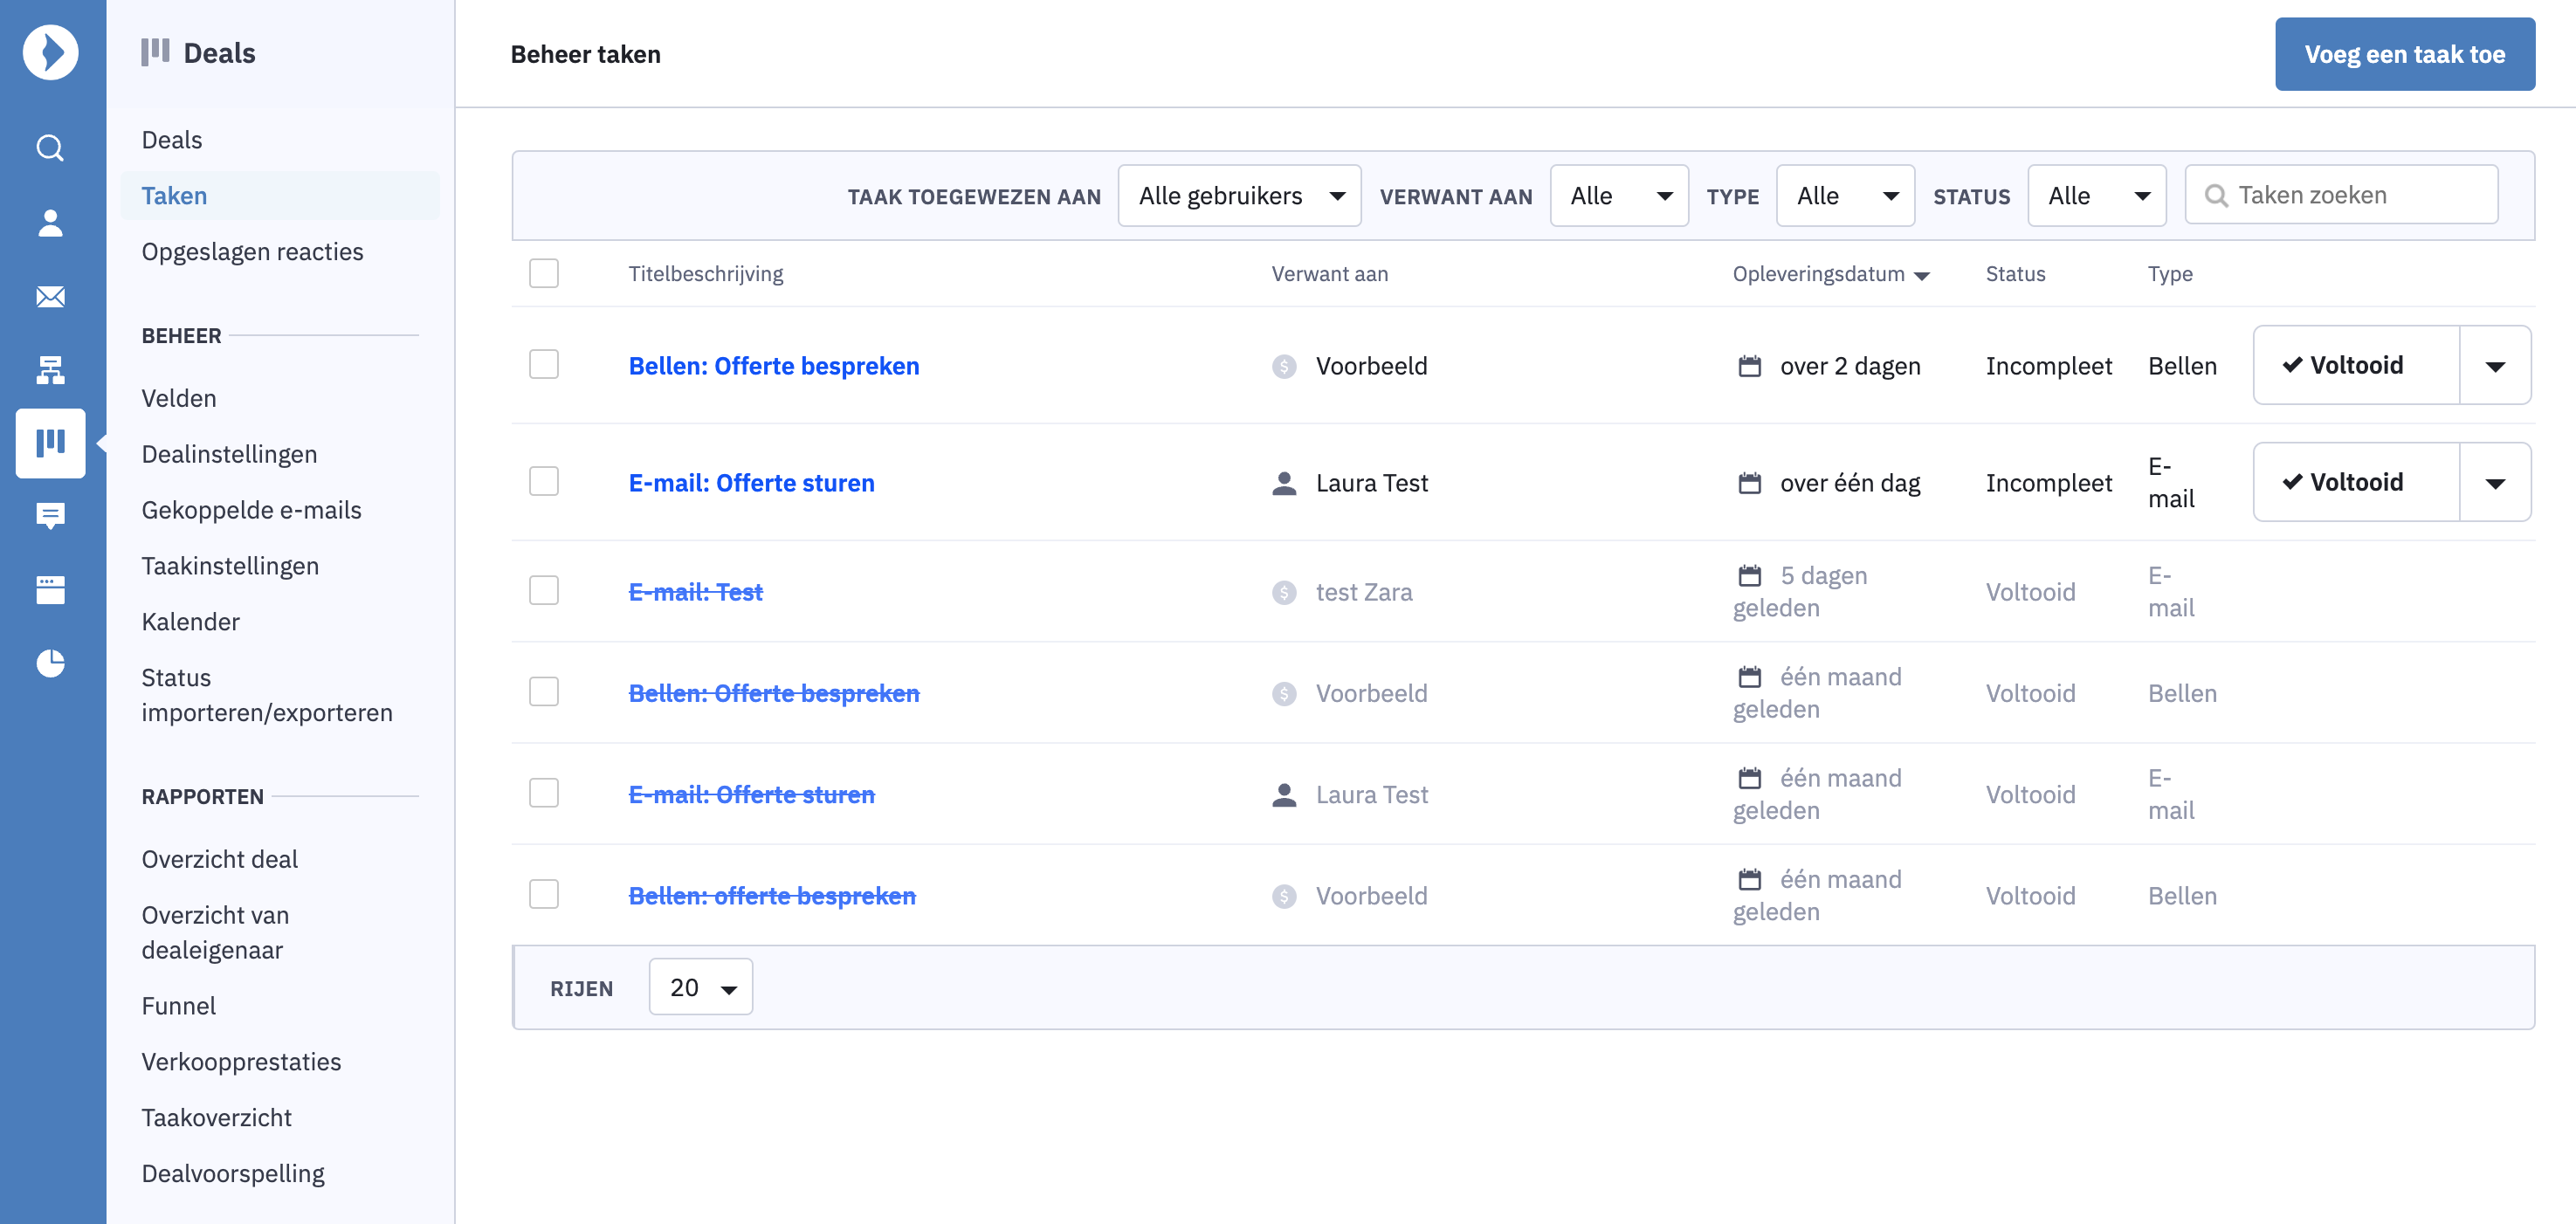2576x1224 pixels.
Task: Open the Funnel report
Action: click(178, 1006)
